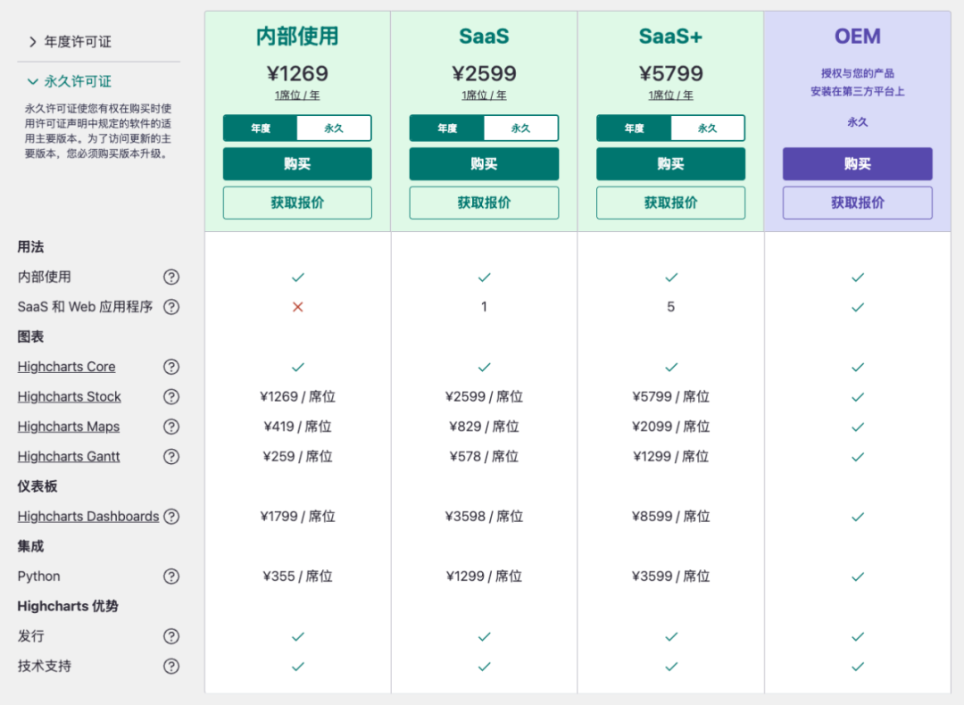Screen dimensions: 964x705
Task: Select 永久 toggle in 内部使用 plan
Action: [334, 129]
